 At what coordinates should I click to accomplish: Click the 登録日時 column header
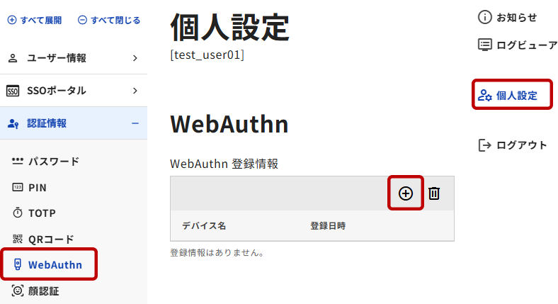[x=328, y=225]
